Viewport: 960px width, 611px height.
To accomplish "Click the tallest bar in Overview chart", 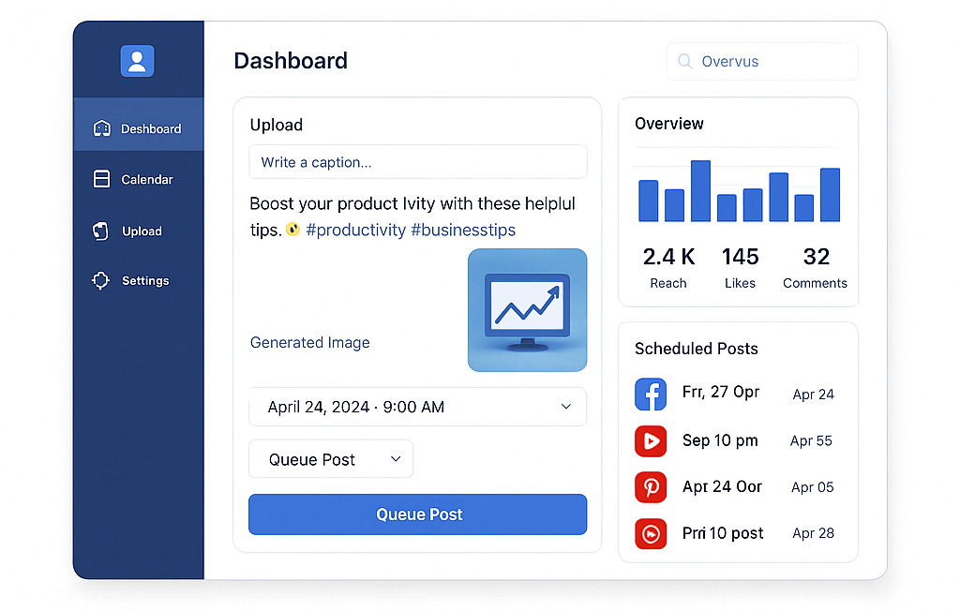I will (x=700, y=190).
